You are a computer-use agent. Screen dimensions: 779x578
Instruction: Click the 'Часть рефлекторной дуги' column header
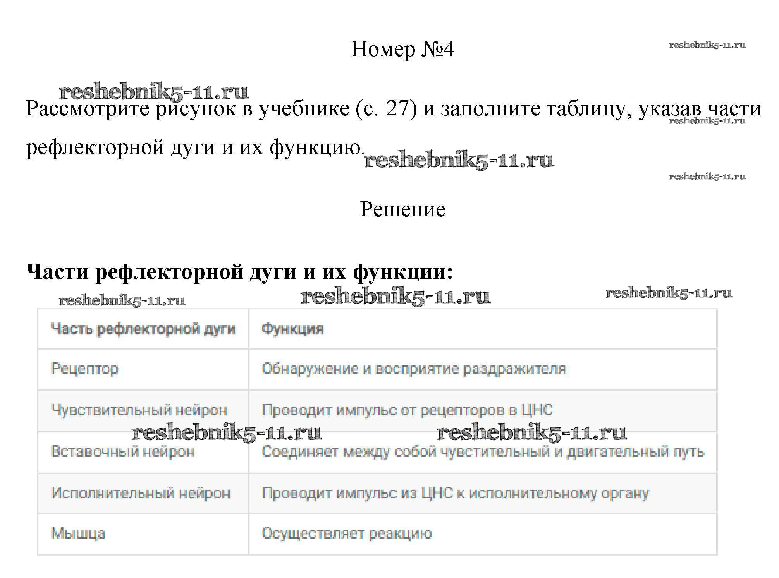(x=143, y=329)
